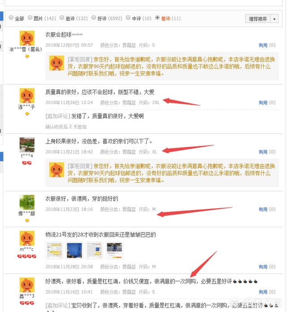287x312 pixels.
Task: Select the 好评 (6592) radio filter
Action: point(94,18)
